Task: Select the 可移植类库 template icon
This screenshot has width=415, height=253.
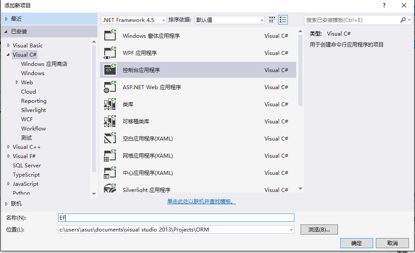Action: coord(110,121)
